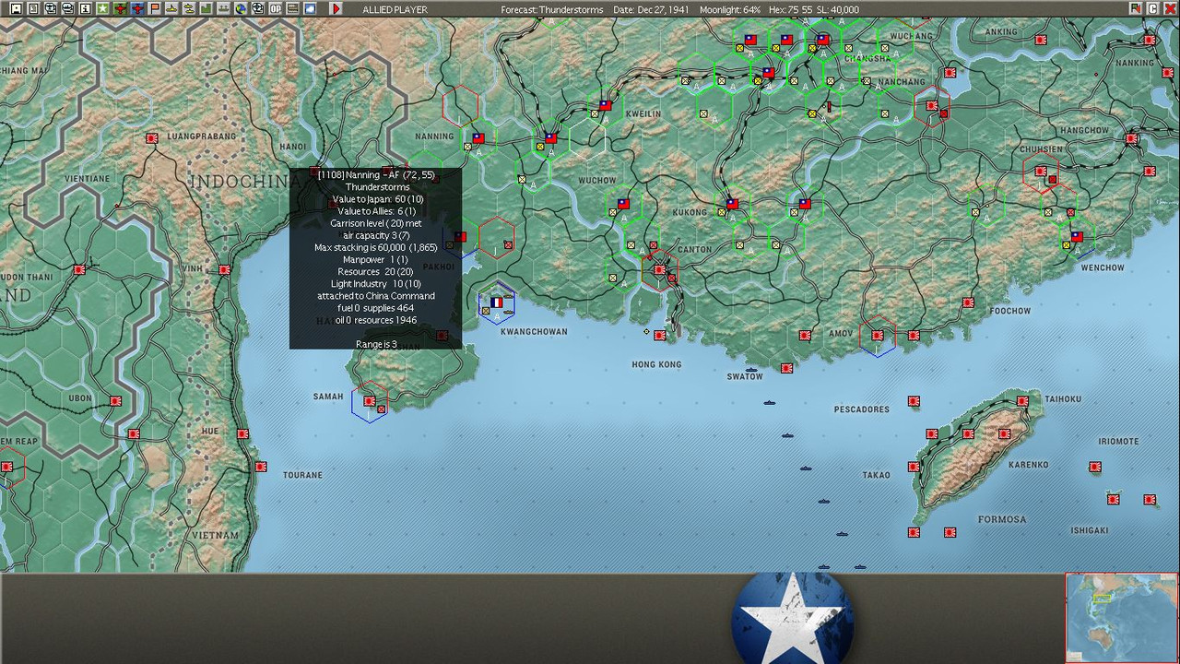
Task: Click the cloud weather toolbar icon
Action: [310, 8]
